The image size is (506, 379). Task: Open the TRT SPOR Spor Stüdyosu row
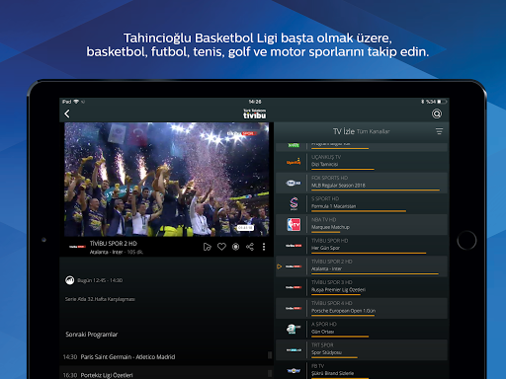[362, 349]
